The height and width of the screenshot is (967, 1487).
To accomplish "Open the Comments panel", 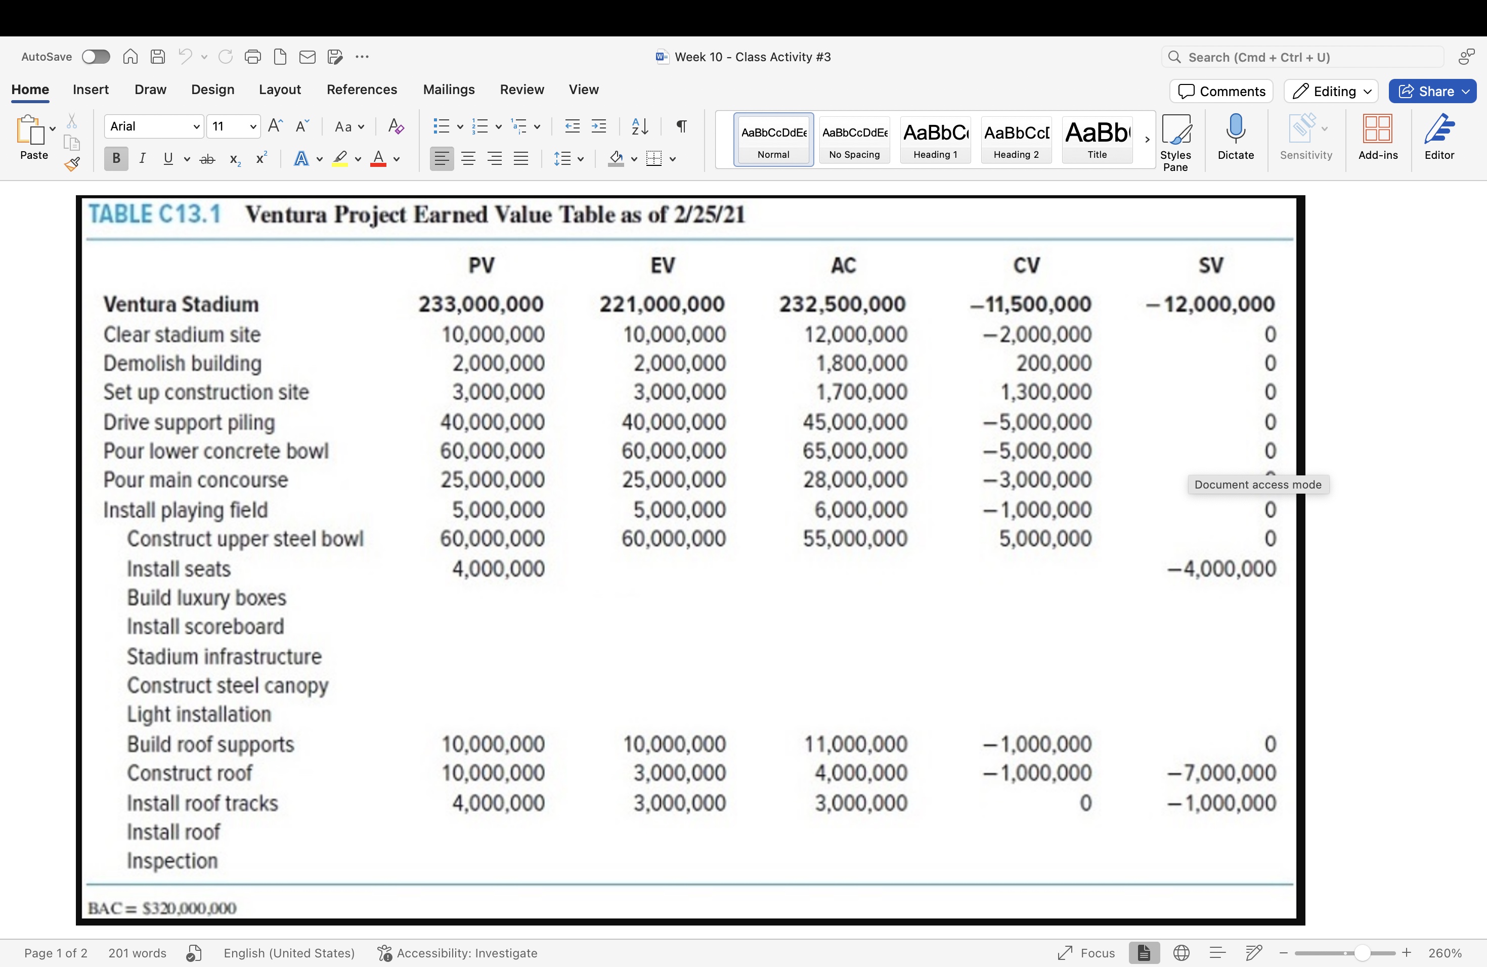I will coord(1220,91).
